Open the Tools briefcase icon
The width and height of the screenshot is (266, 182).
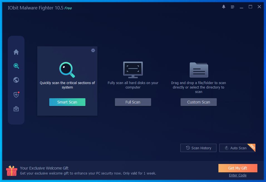click(16, 109)
